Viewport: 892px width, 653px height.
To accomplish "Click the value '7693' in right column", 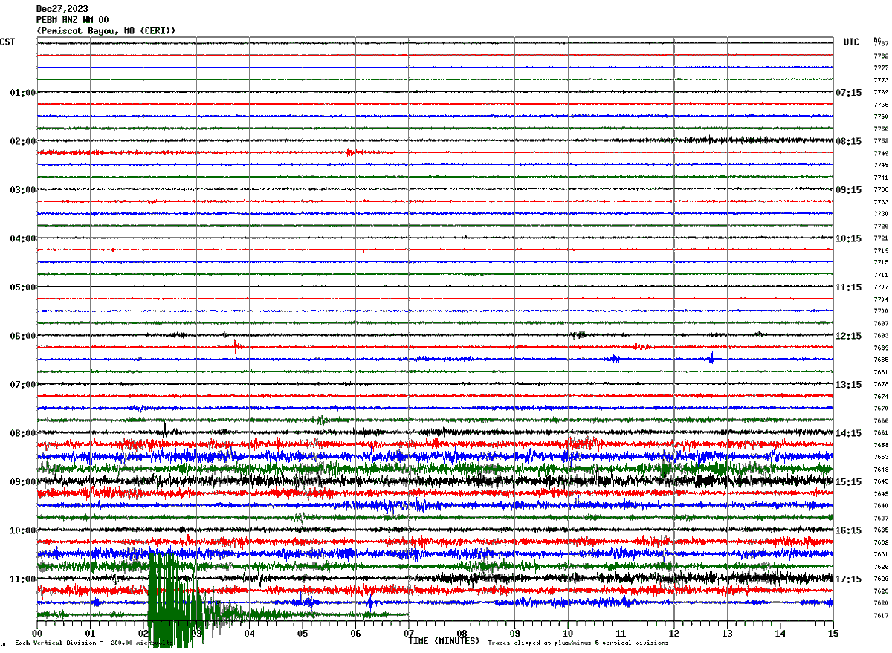I will pyautogui.click(x=881, y=336).
